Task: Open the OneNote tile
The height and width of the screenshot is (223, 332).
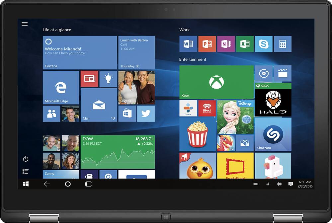Action: coord(226,44)
